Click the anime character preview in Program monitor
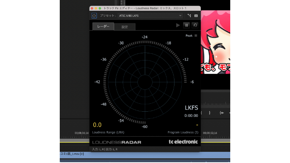 coord(216,42)
